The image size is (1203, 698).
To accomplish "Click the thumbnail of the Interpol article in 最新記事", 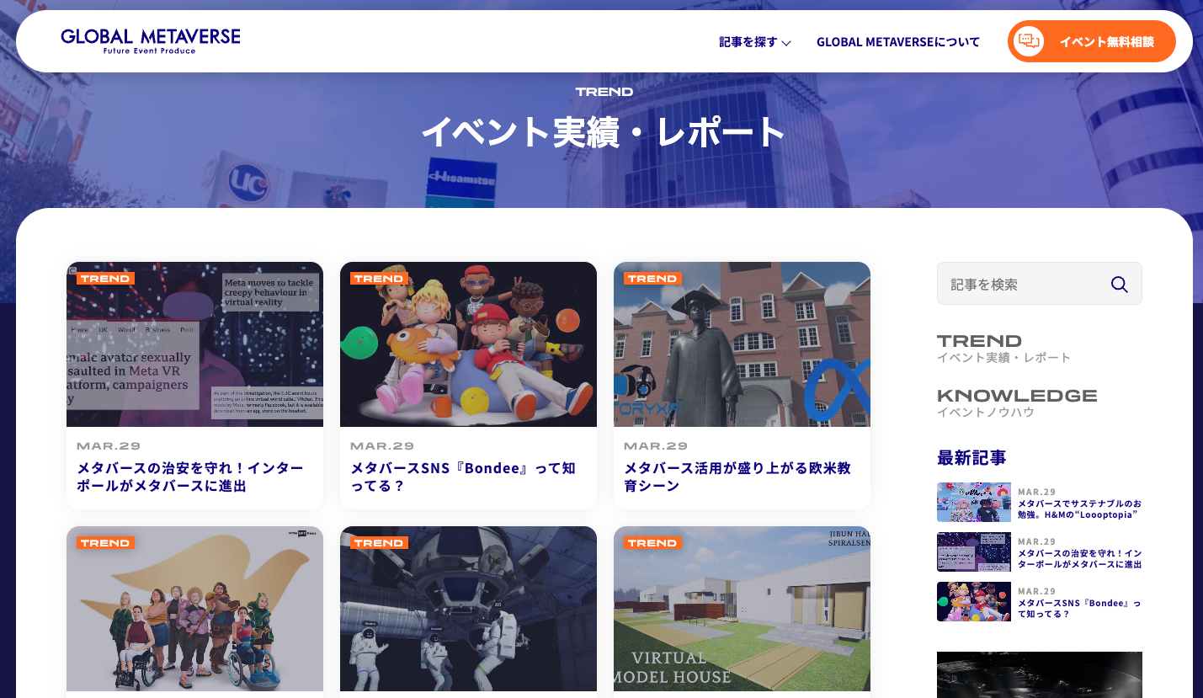I will pos(973,551).
